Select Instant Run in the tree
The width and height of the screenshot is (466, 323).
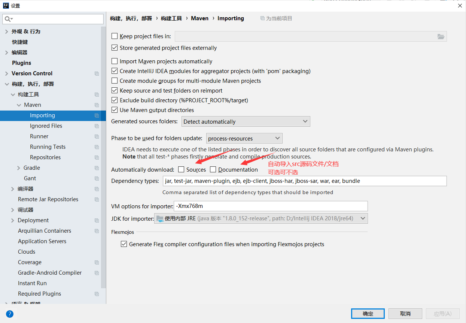click(32, 283)
